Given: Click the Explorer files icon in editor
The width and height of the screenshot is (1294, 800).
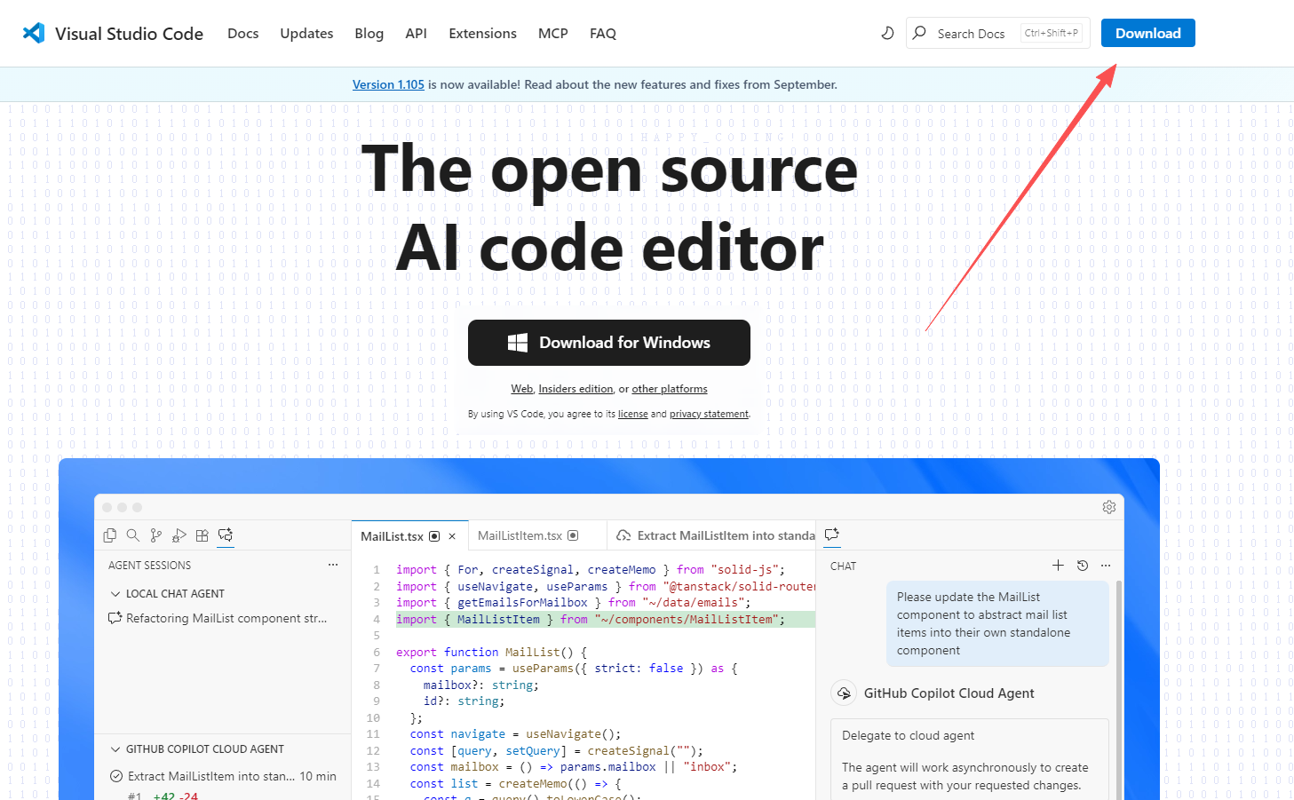Looking at the screenshot, I should (x=110, y=535).
